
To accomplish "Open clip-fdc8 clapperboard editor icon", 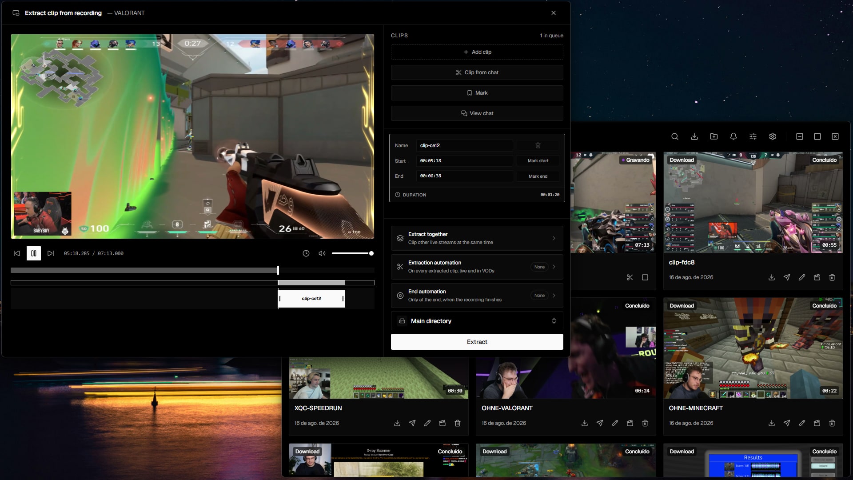I will [x=817, y=277].
